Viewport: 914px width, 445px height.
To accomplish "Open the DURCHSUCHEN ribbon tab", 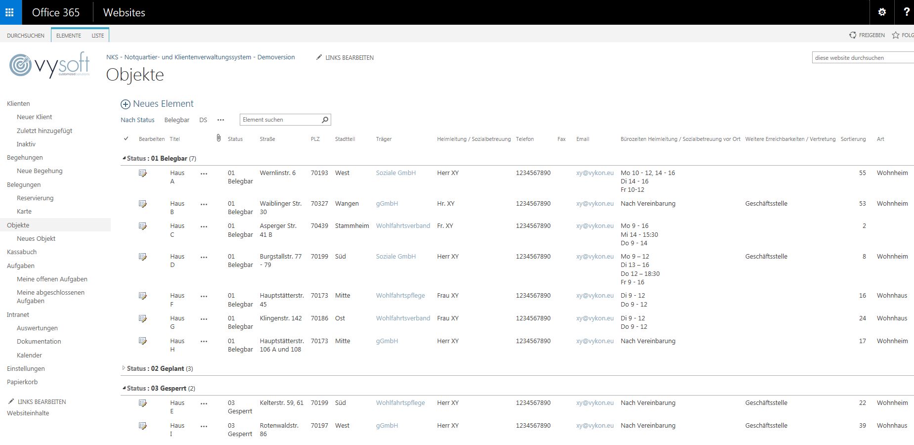I will click(26, 36).
